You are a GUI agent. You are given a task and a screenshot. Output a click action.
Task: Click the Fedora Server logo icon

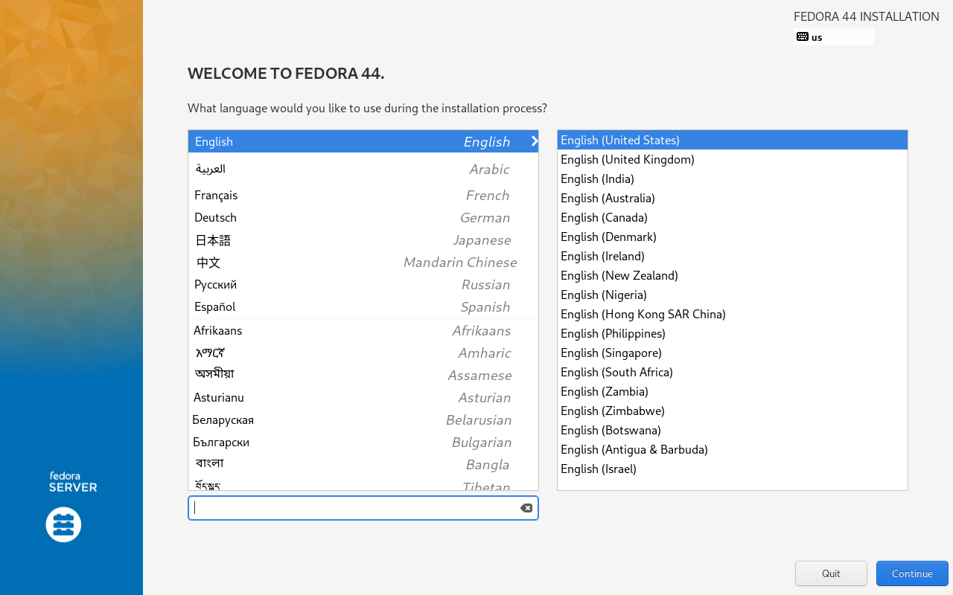pyautogui.click(x=64, y=525)
